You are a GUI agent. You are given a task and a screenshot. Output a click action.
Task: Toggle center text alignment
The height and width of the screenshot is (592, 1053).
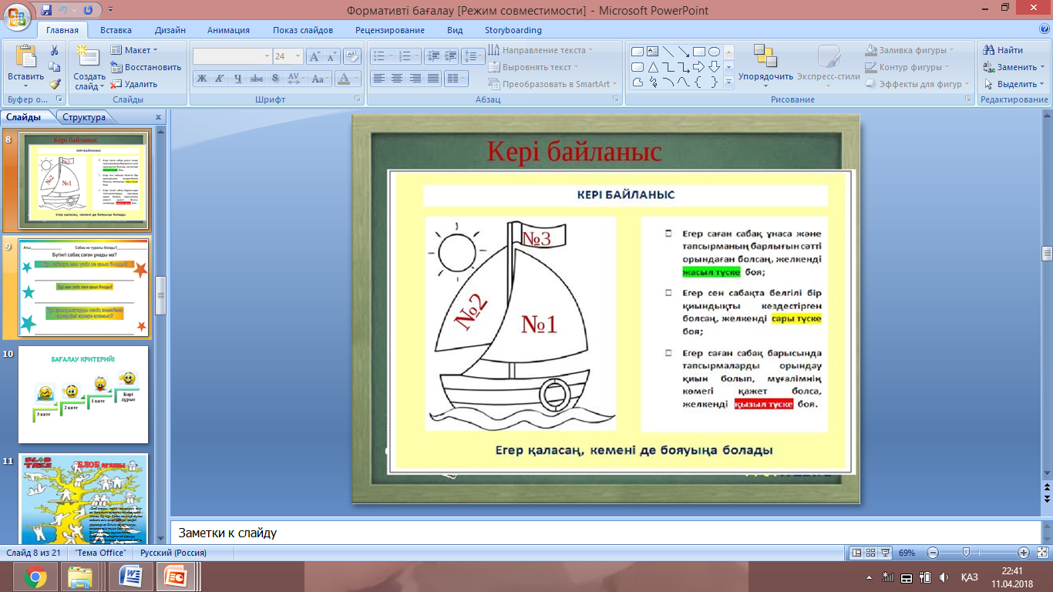coord(397,79)
